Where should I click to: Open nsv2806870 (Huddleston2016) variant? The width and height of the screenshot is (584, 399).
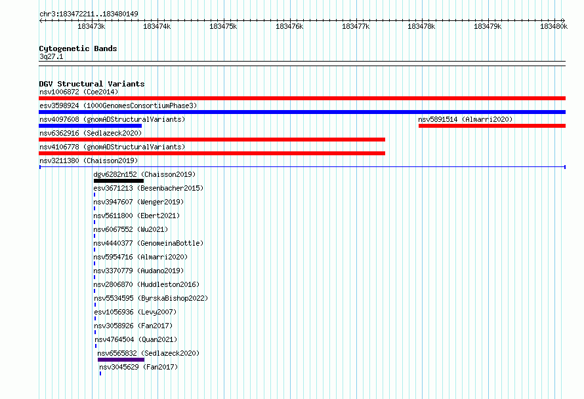click(x=146, y=284)
